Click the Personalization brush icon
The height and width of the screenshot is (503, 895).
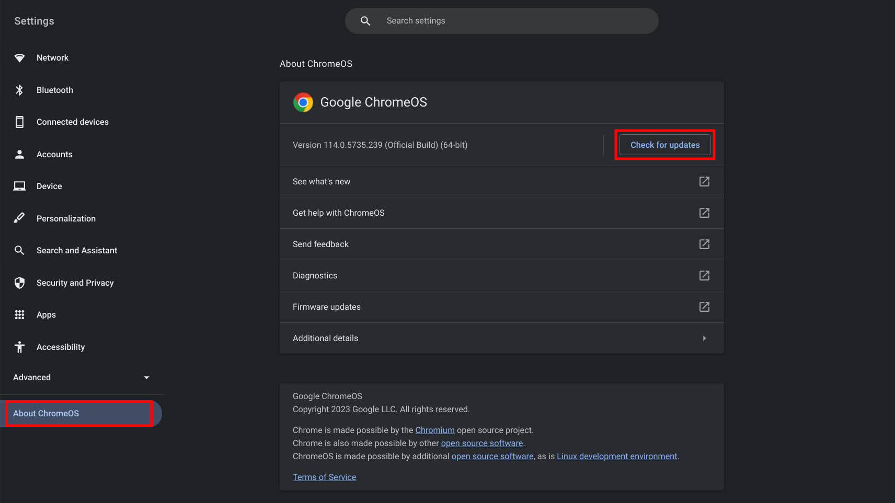click(19, 218)
